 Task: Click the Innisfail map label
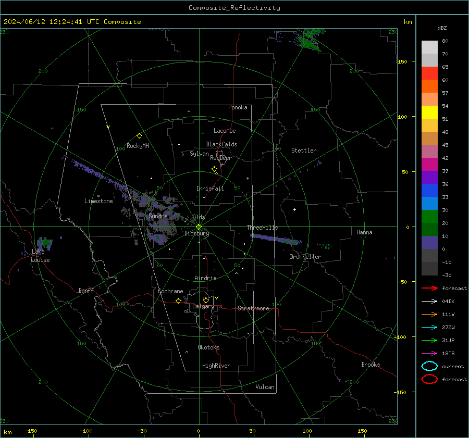210,189
